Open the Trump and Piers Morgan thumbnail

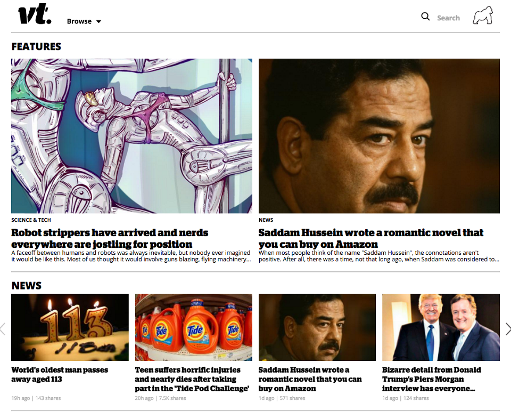441,327
